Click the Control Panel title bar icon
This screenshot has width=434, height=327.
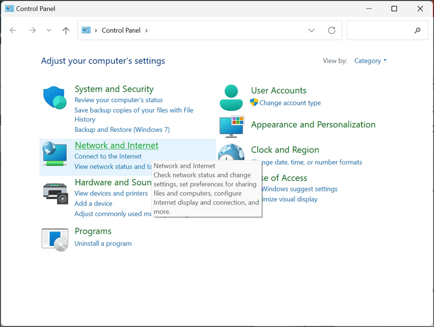tap(9, 9)
